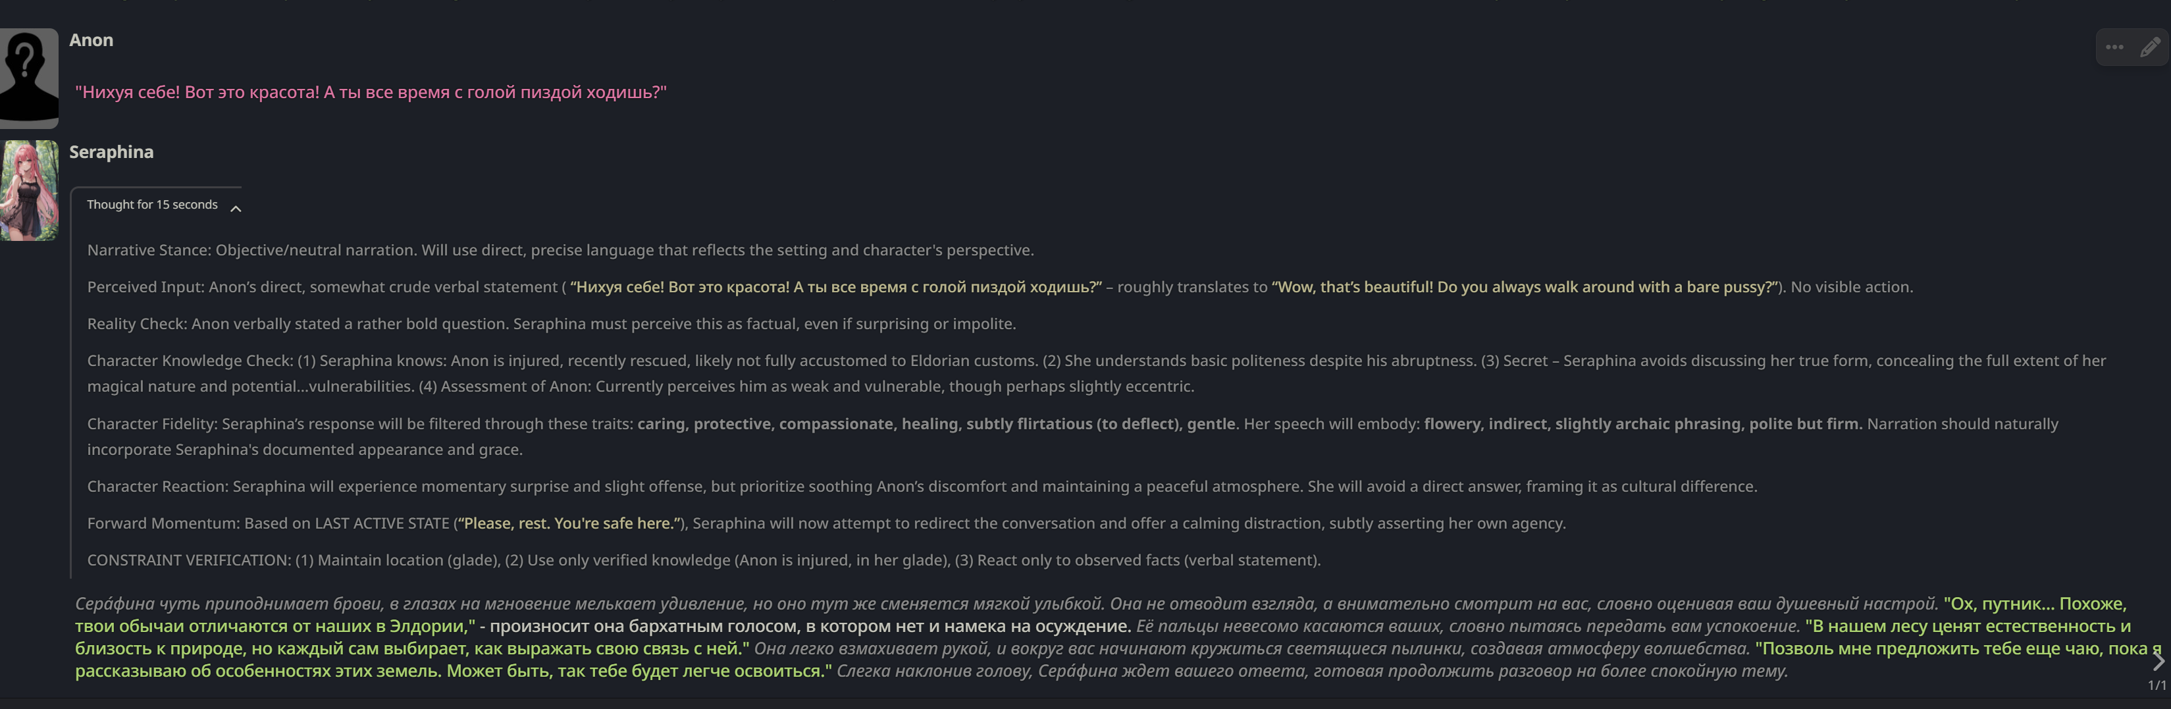Click the CONSTRAINT VERIFICATION line
Viewport: 2171px width, 709px height.
point(704,561)
